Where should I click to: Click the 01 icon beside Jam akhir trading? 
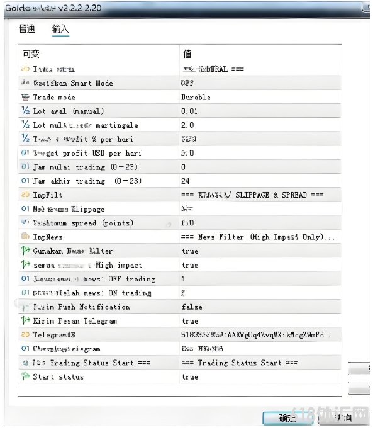click(25, 181)
